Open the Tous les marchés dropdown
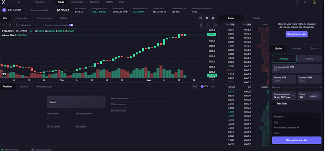 click(40, 10)
